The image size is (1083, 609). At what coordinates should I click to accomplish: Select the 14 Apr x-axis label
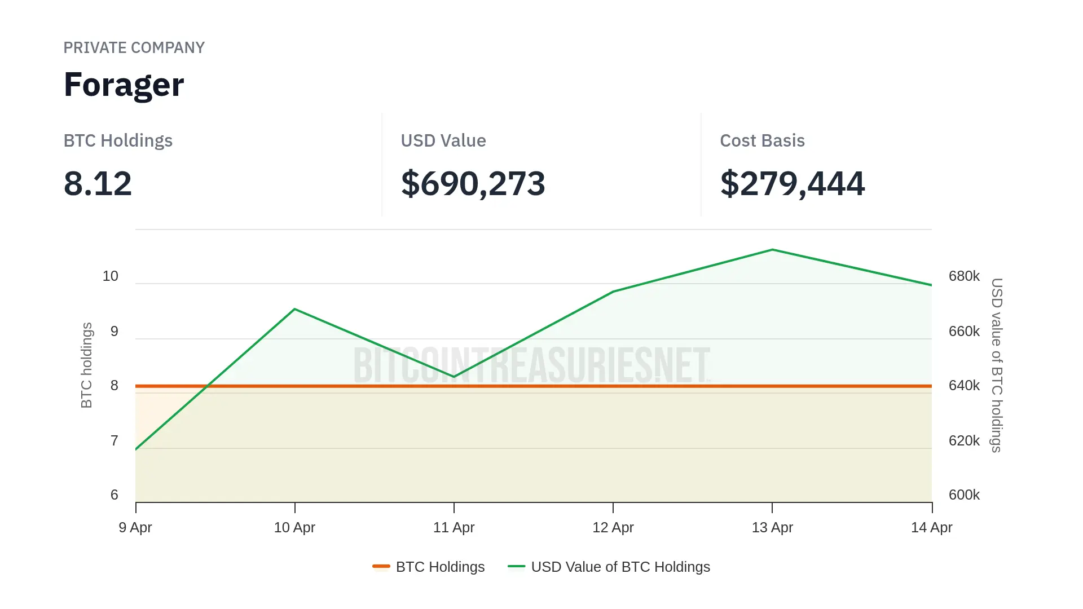pos(931,527)
